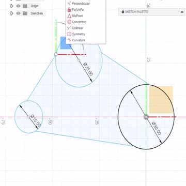Click the Sketch Palette header title
Viewport: 186px width, 186px height.
click(136, 12)
